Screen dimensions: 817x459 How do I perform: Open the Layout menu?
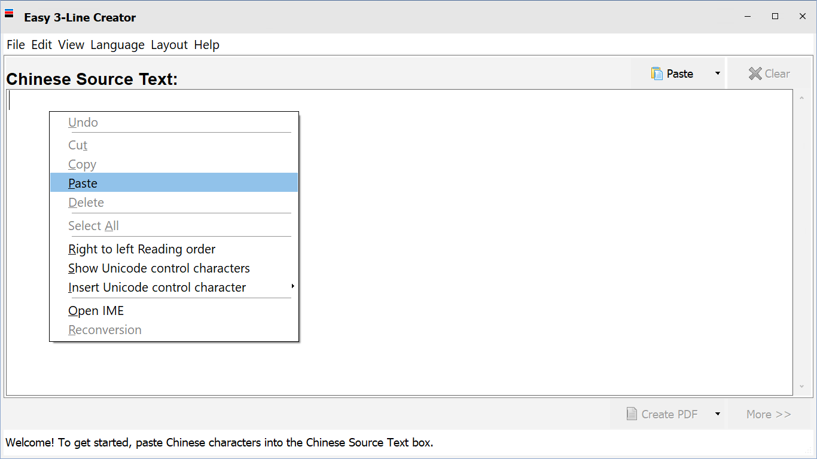coord(169,45)
